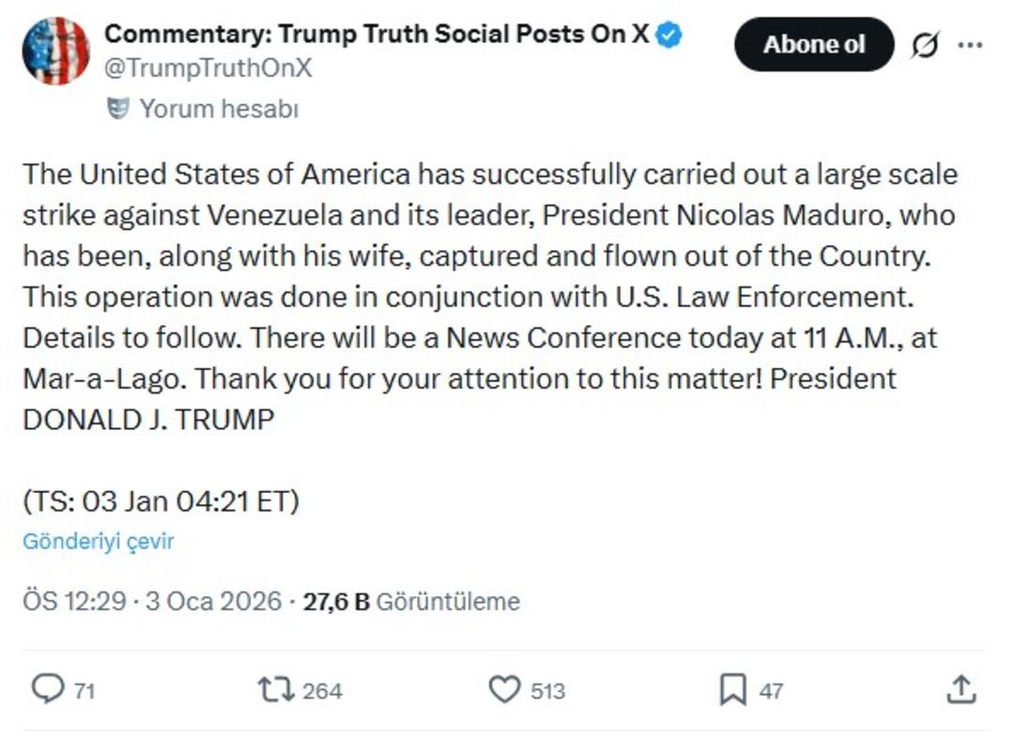1014x738 pixels.
Task: Click the bookmark count '47'
Action: click(772, 691)
